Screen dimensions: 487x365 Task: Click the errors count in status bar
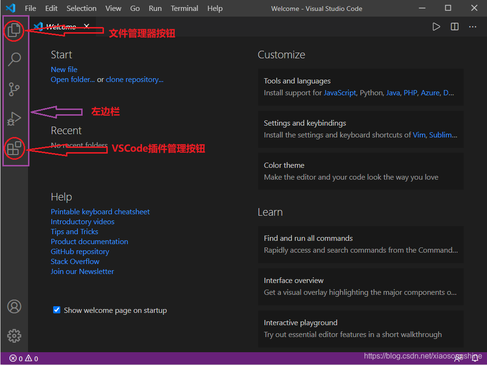(x=16, y=358)
